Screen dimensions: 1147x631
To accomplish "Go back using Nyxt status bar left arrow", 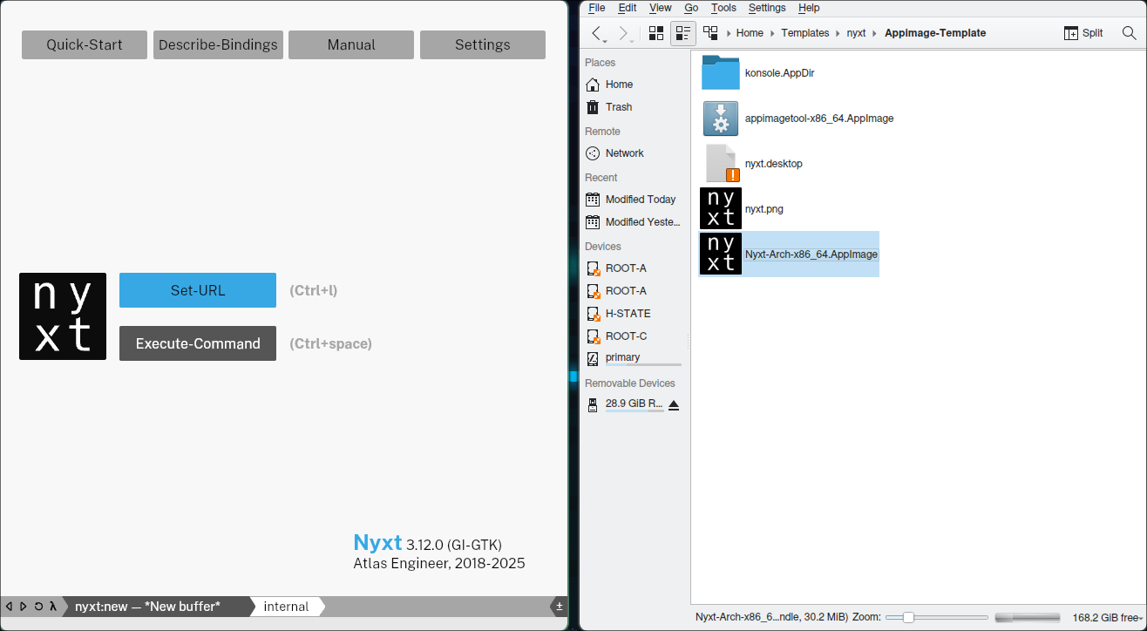I will (9, 607).
